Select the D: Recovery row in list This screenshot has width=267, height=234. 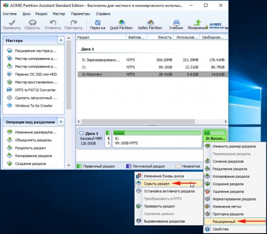153,74
